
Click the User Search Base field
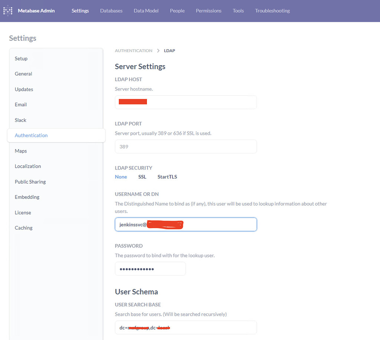point(186,327)
